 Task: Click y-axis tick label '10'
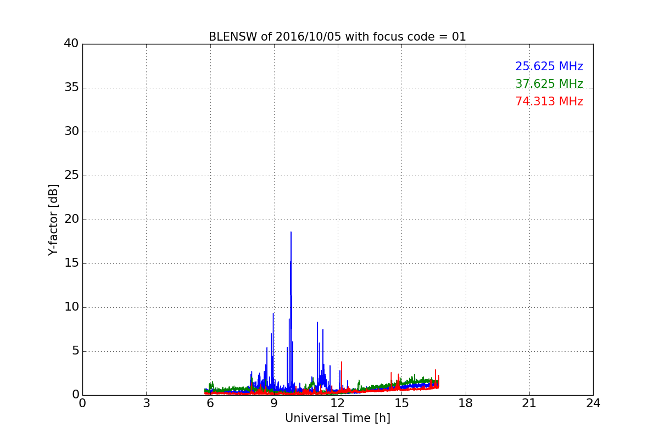(x=71, y=307)
